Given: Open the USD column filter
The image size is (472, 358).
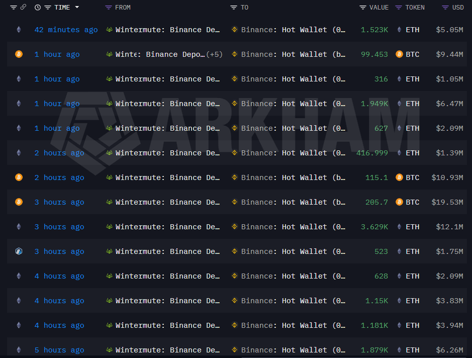Looking at the screenshot, I should click(x=445, y=8).
